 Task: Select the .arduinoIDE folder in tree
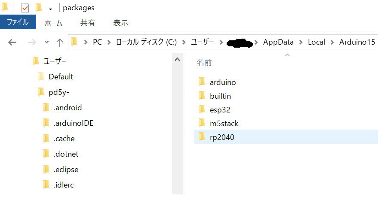(73, 123)
